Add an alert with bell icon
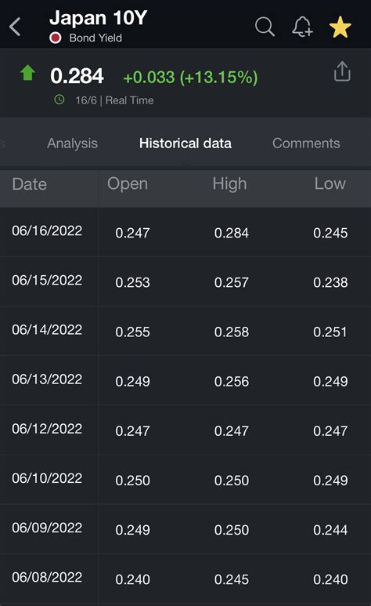 302,27
